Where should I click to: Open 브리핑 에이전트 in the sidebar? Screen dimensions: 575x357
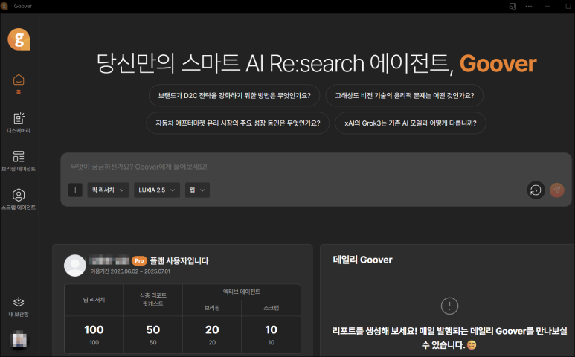(19, 161)
